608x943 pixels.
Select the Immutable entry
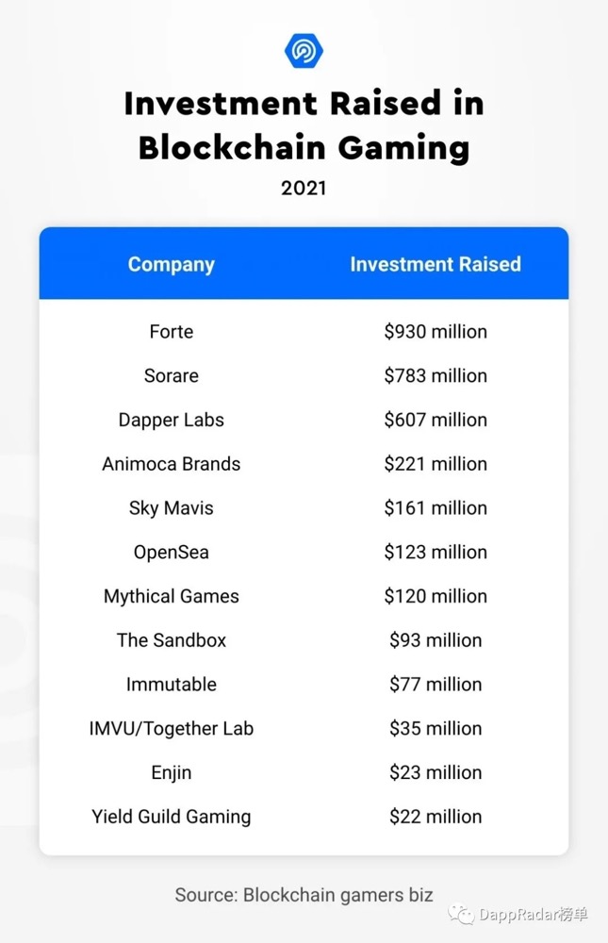(172, 685)
